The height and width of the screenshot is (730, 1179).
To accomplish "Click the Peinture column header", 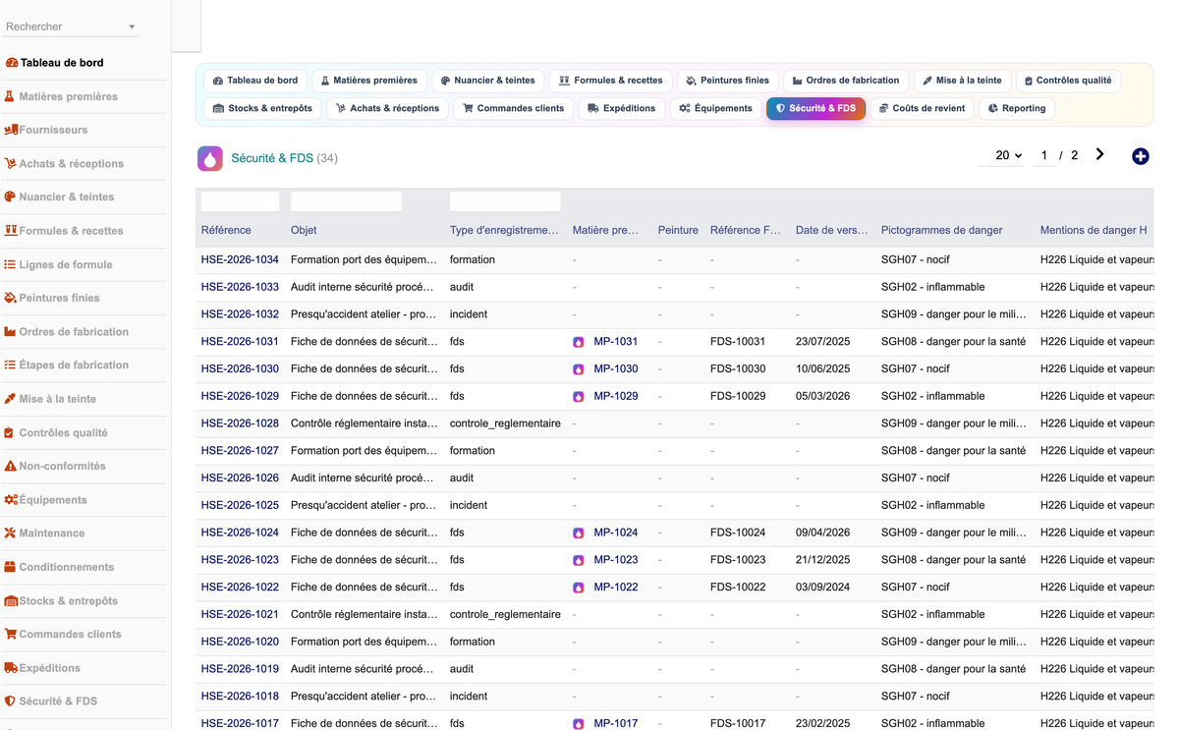I will tap(678, 231).
